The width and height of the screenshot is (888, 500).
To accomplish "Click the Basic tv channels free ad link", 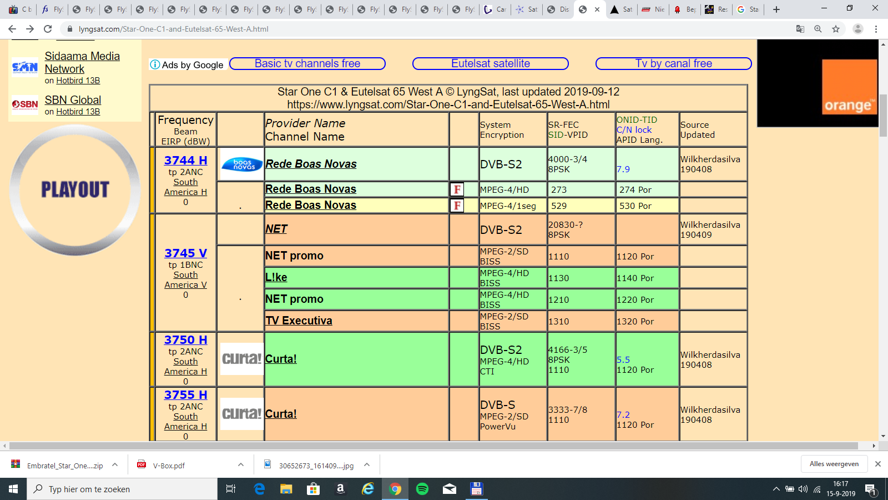I will (307, 64).
